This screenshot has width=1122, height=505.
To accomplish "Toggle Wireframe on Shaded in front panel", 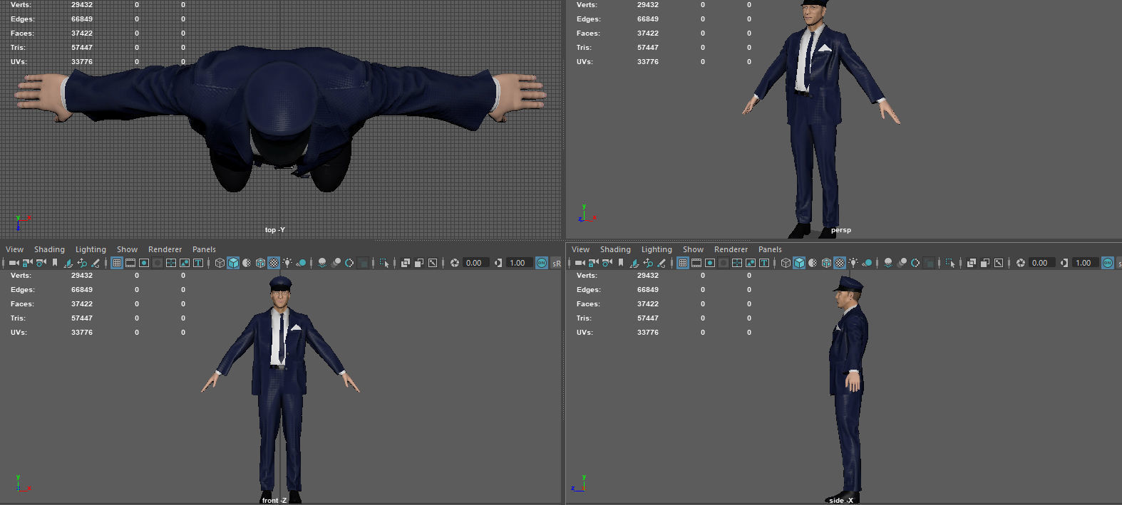I will [x=260, y=263].
